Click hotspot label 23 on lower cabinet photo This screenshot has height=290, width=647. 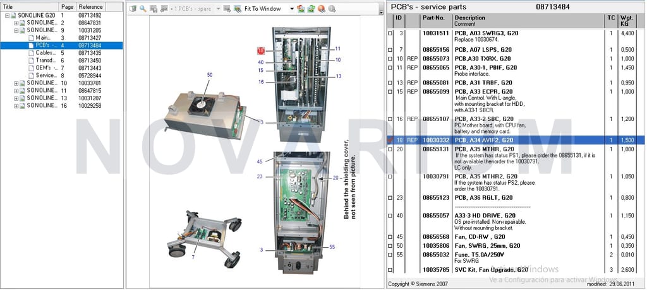point(260,177)
